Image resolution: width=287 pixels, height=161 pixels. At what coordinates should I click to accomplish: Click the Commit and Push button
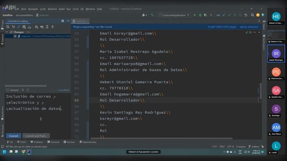pyautogui.click(x=36, y=136)
